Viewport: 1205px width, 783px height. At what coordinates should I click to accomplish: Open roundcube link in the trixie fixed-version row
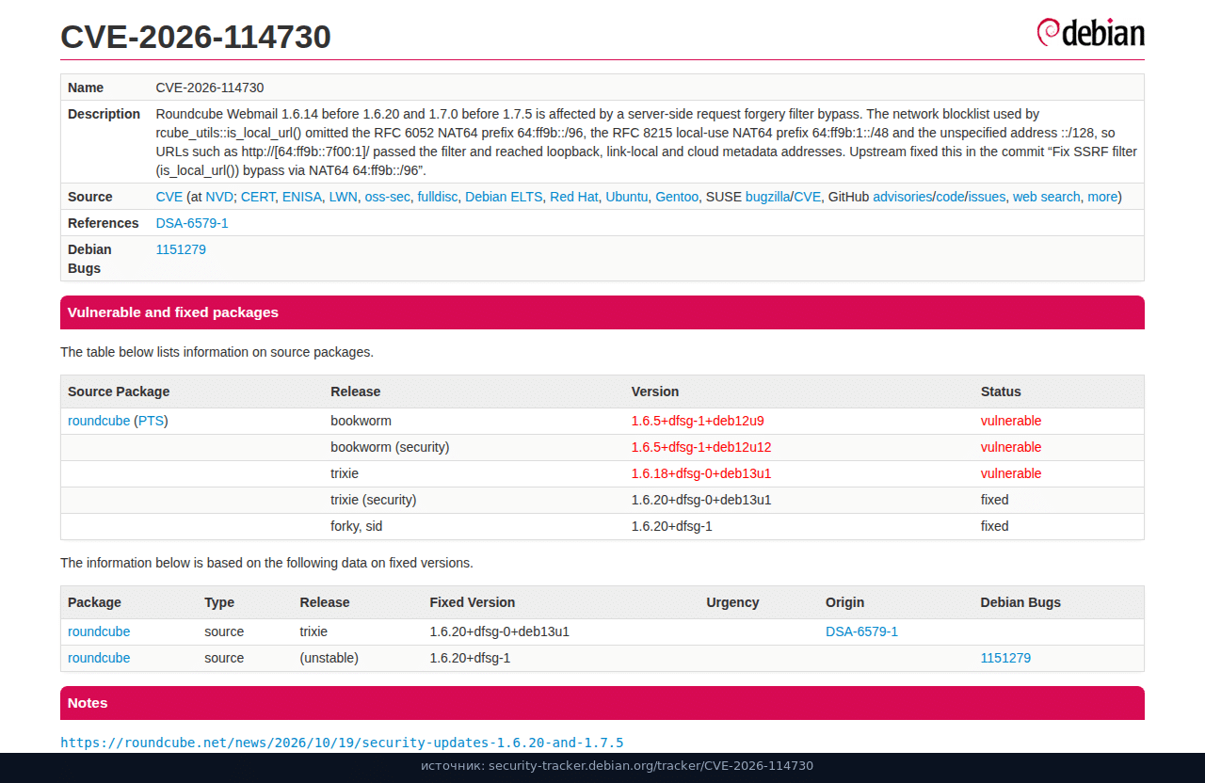click(x=99, y=631)
